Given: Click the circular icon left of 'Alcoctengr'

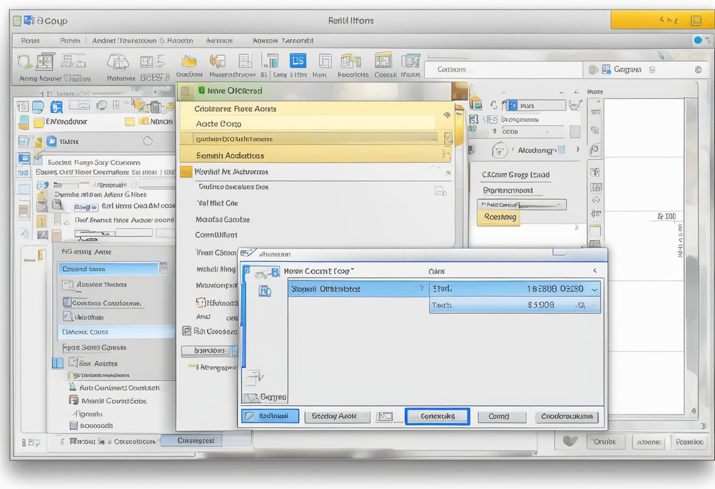Looking at the screenshot, I should coord(499,150).
